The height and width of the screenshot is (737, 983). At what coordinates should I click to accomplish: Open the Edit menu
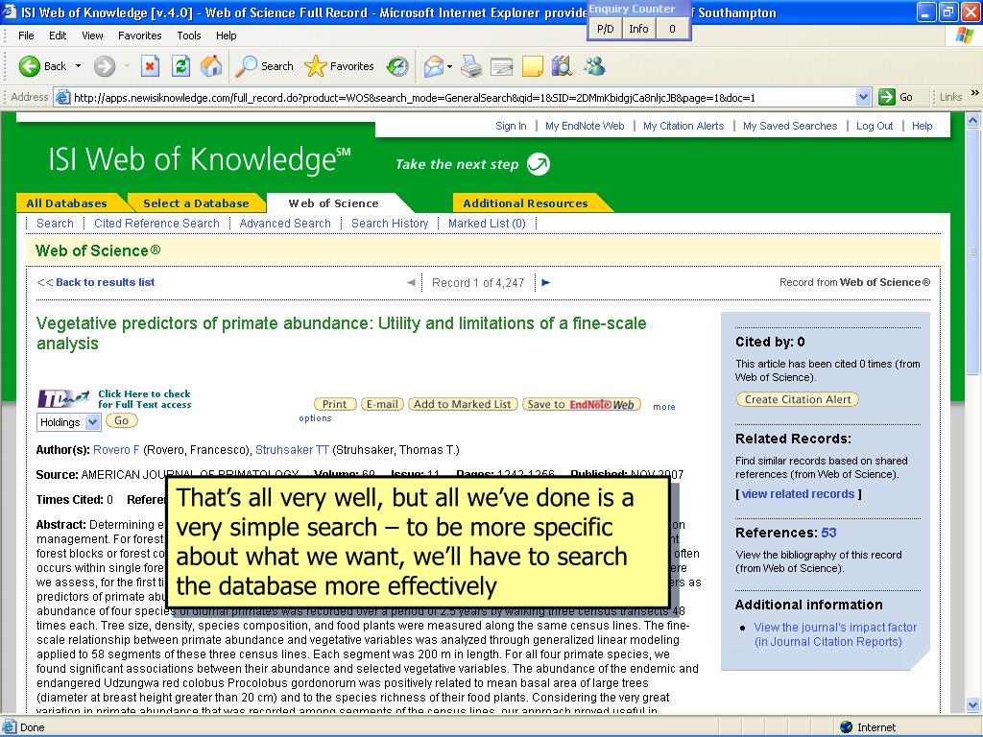pos(58,36)
